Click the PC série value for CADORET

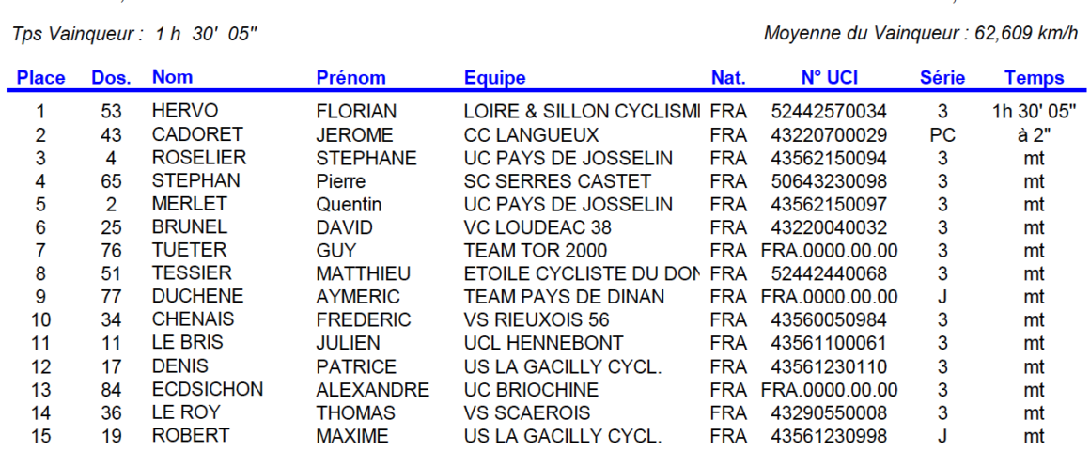point(942,134)
